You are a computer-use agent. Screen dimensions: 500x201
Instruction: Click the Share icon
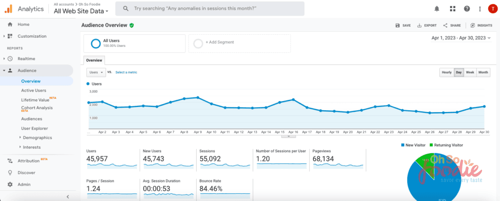tap(445, 25)
